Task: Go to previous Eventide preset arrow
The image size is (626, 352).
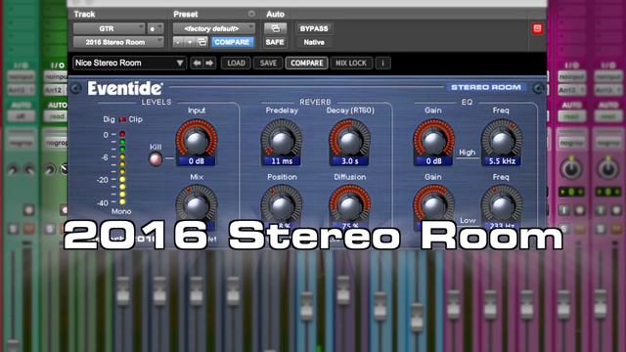Action: (197, 63)
